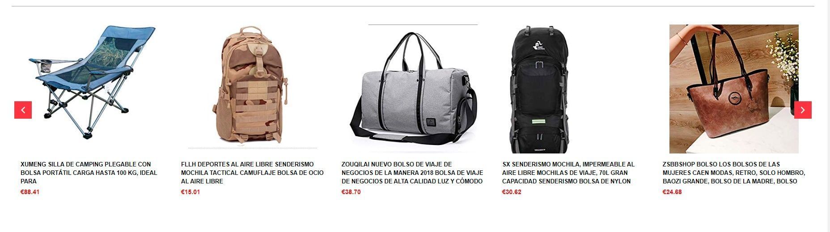The width and height of the screenshot is (830, 232).
Task: Open XUMENG Silla de Camping title link
Action: [89, 173]
